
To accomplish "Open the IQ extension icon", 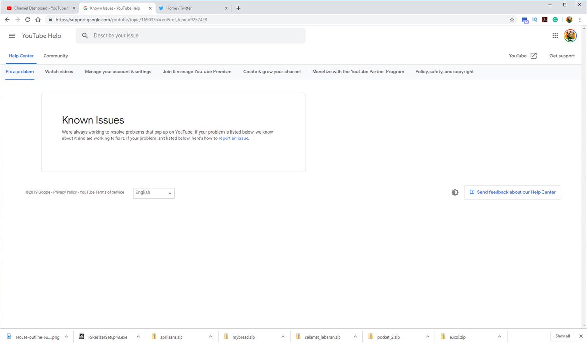I will (x=535, y=20).
